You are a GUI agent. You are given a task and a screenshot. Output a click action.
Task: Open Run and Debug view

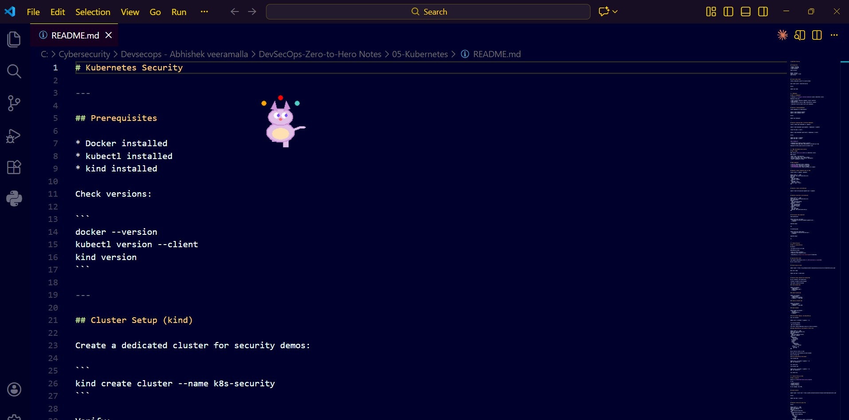click(x=14, y=136)
